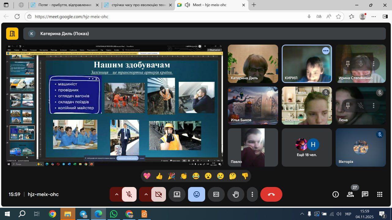Click the red leave call button
Viewport: 392px width, 220px height.
coord(271,194)
